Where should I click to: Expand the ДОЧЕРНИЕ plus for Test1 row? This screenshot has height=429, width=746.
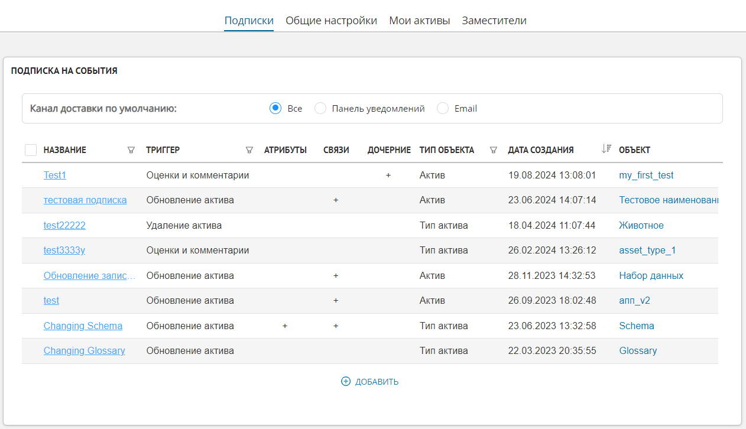tap(388, 175)
